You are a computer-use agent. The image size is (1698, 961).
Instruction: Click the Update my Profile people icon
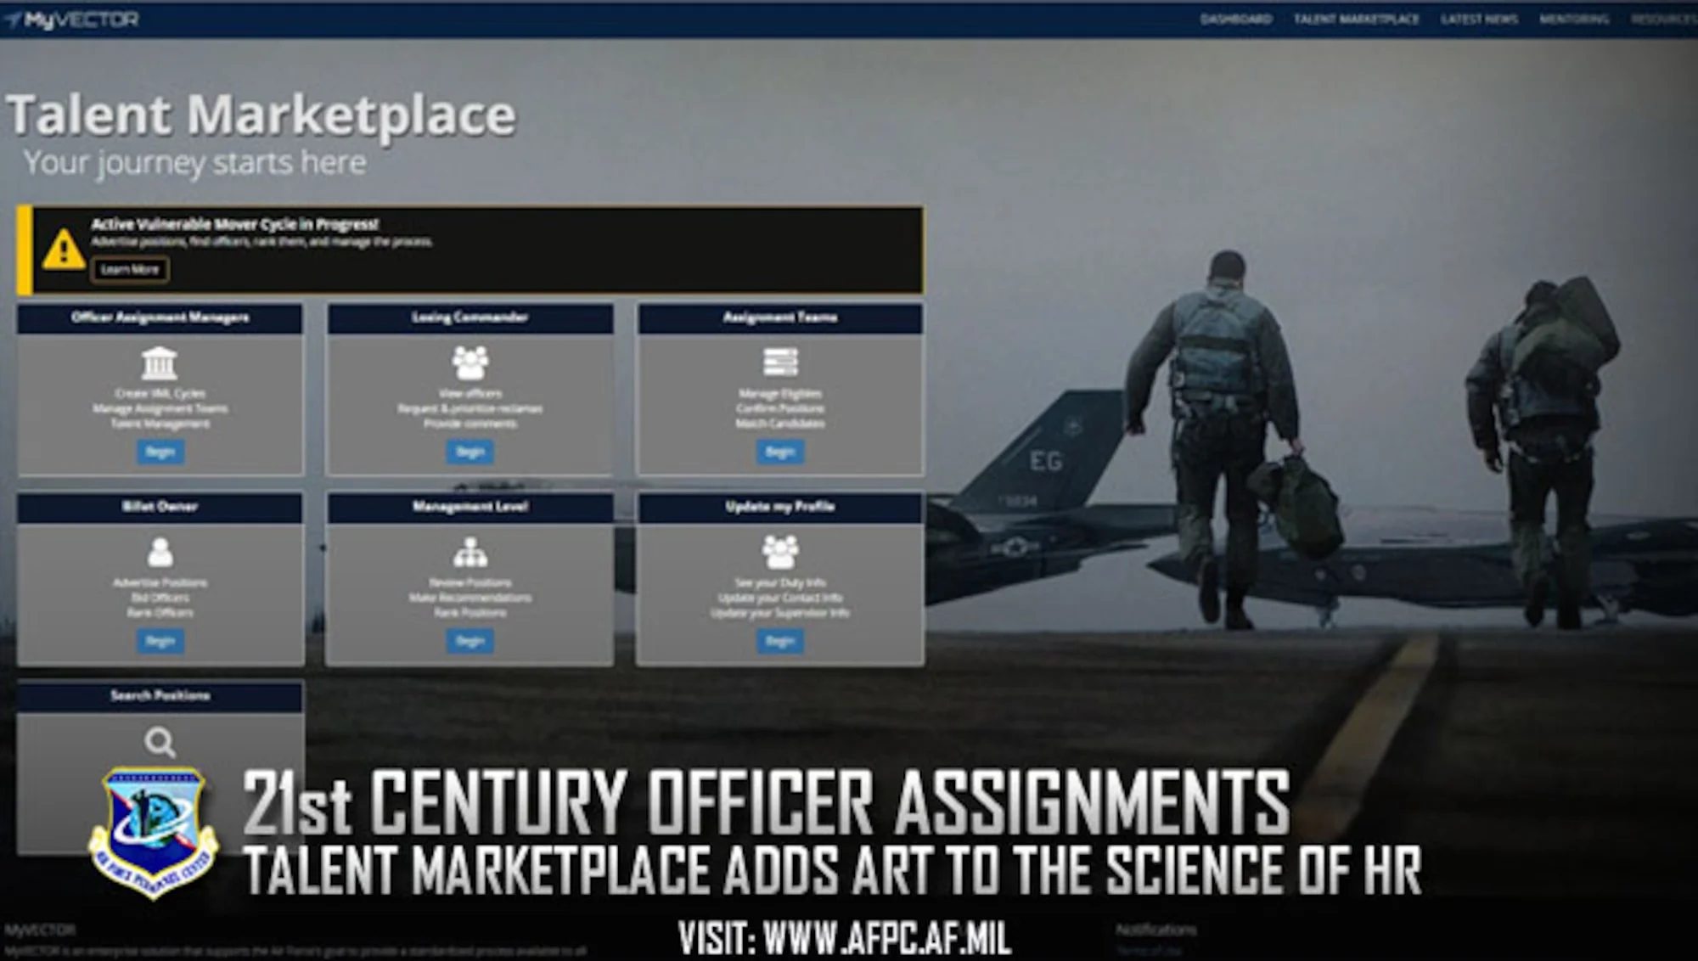point(779,553)
